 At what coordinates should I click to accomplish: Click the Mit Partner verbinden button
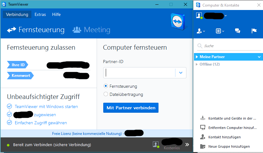click(x=131, y=108)
